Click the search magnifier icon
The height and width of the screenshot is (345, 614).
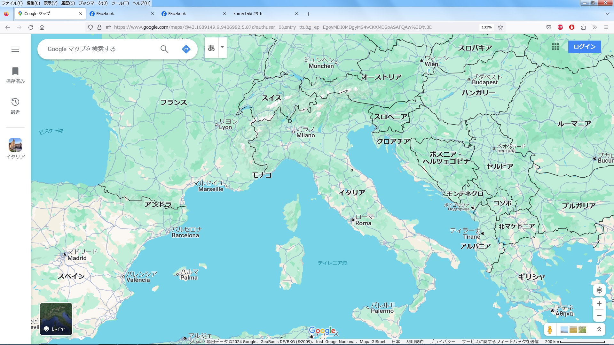tap(164, 49)
